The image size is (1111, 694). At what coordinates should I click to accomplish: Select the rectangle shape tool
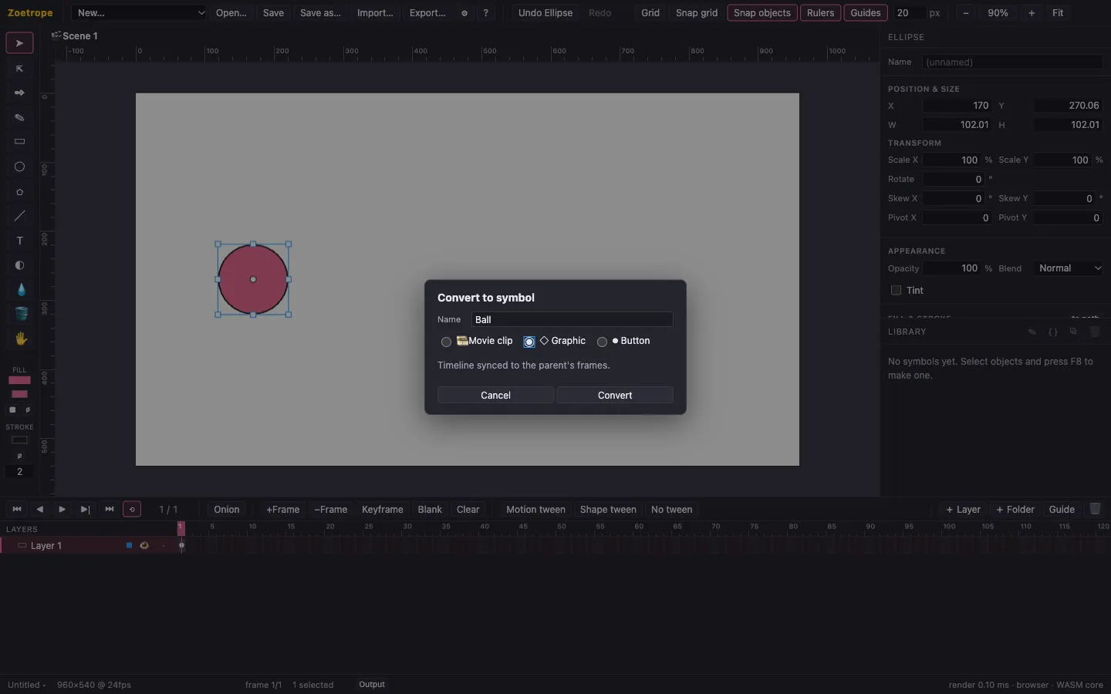(19, 142)
